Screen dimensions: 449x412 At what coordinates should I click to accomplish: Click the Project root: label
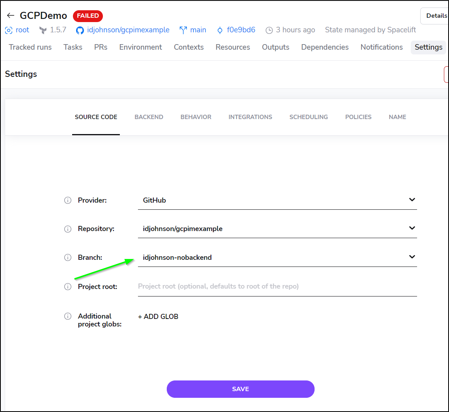98,287
